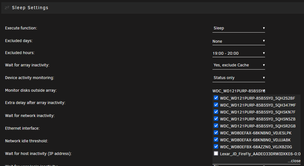Click the Wait for host inactivity (IP address) label

[x=38, y=154]
